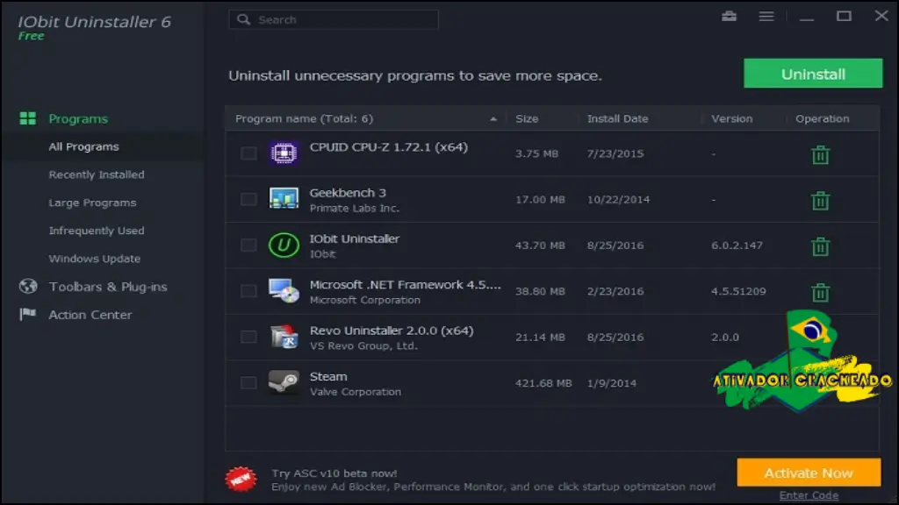This screenshot has height=505, width=899.
Task: Click the Programs grid icon
Action: pyautogui.click(x=27, y=118)
